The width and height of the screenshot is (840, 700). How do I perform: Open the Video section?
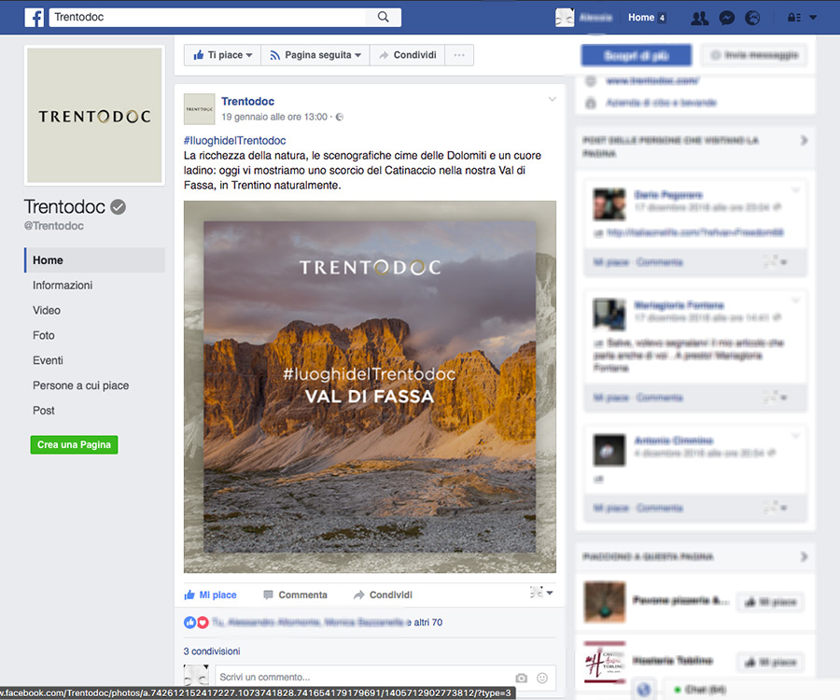[47, 311]
